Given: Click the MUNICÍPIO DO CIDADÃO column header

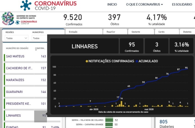Looking at the screenshot, I should coord(17,48).
